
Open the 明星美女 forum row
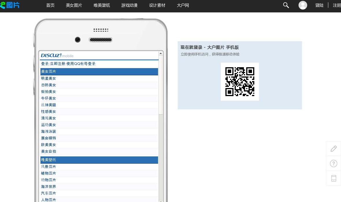pyautogui.click(x=99, y=78)
